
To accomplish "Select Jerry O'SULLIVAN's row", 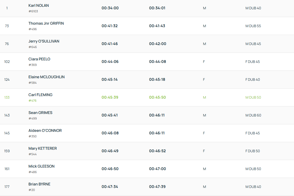I will [44, 41].
